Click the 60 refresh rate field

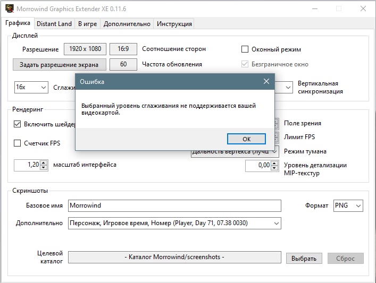tap(123, 64)
